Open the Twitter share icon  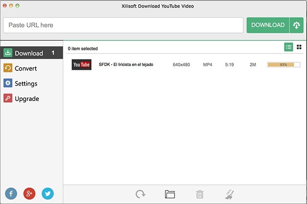pyautogui.click(x=47, y=193)
